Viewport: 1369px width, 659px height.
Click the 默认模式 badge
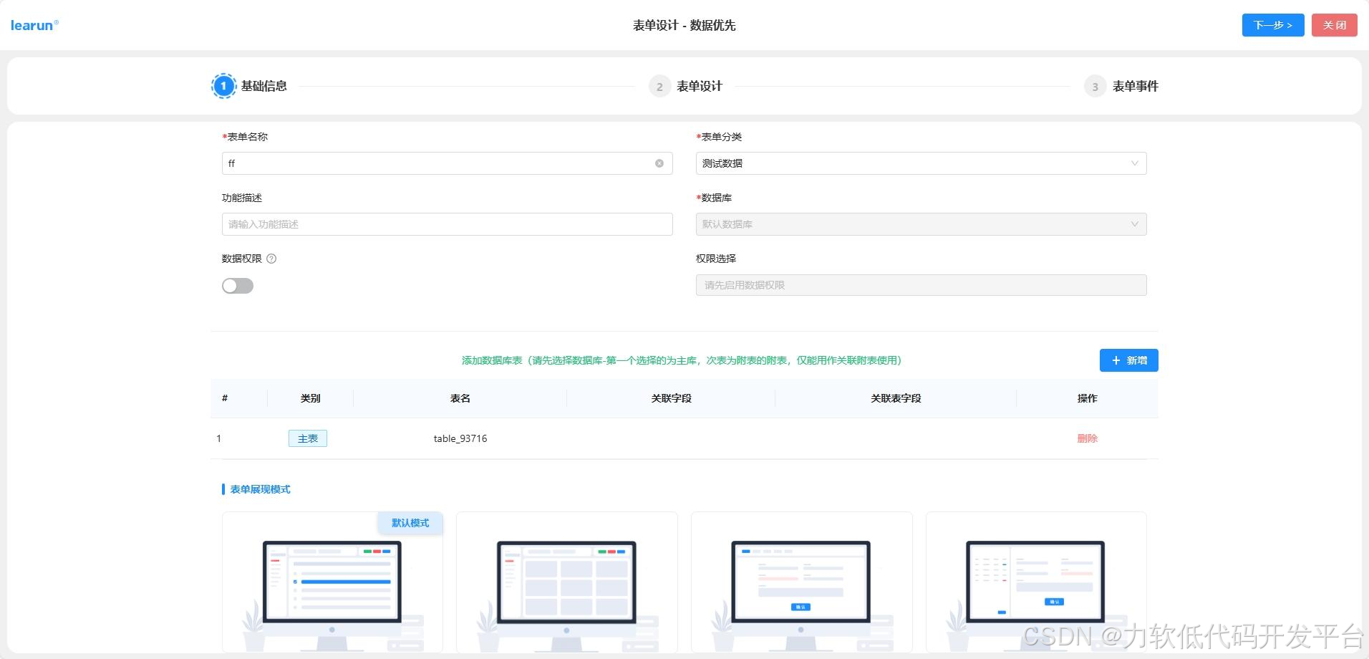(410, 523)
